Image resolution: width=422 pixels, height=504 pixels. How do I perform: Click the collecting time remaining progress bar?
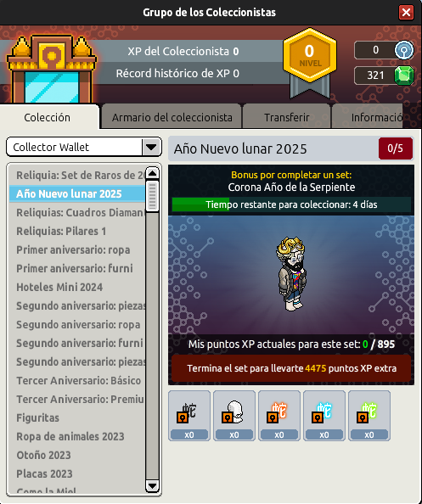tap(291, 204)
